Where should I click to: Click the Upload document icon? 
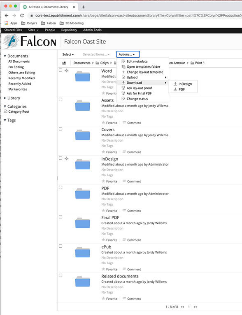[x=123, y=77]
